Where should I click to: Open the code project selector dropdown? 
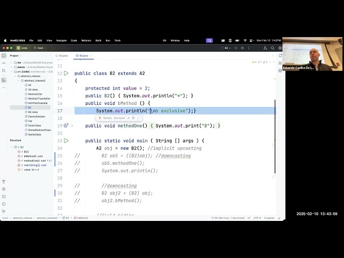pyautogui.click(x=23, y=48)
